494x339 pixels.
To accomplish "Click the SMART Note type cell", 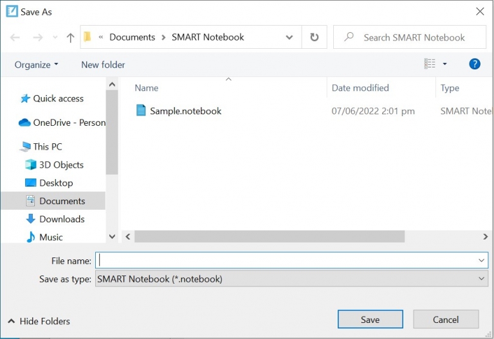I will [x=466, y=111].
